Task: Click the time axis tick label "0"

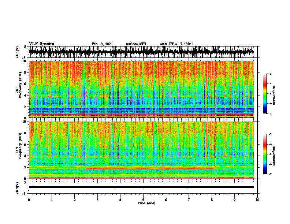Action: coord(29,200)
